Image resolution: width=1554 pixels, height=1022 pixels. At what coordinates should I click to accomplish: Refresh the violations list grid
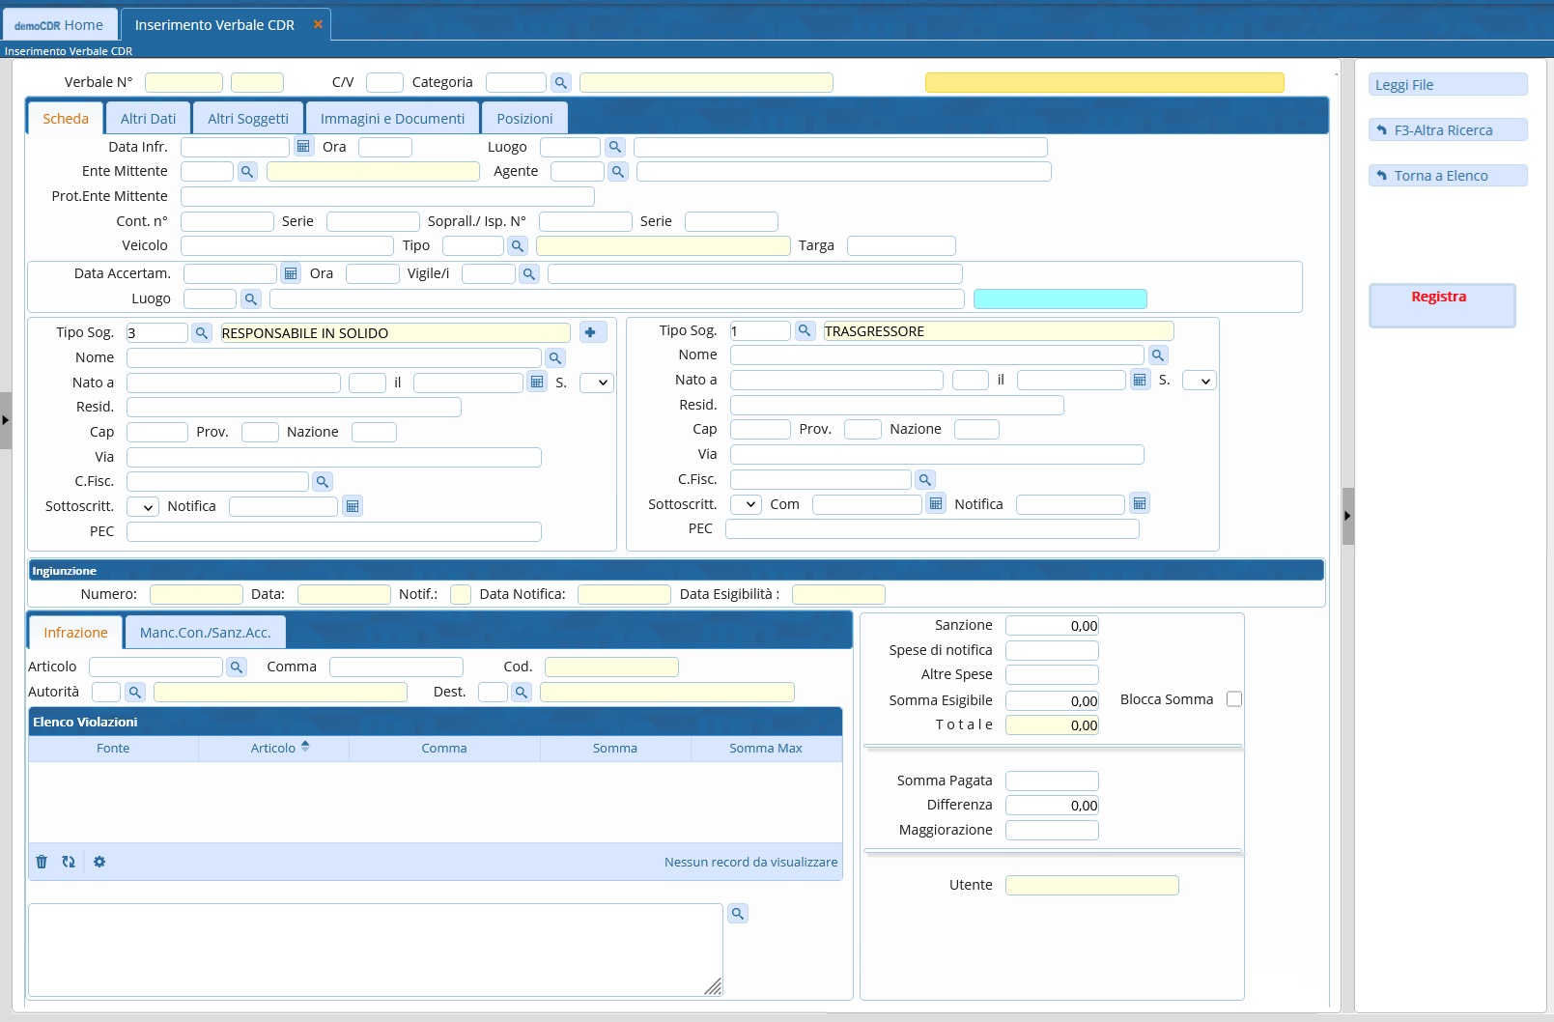click(69, 862)
